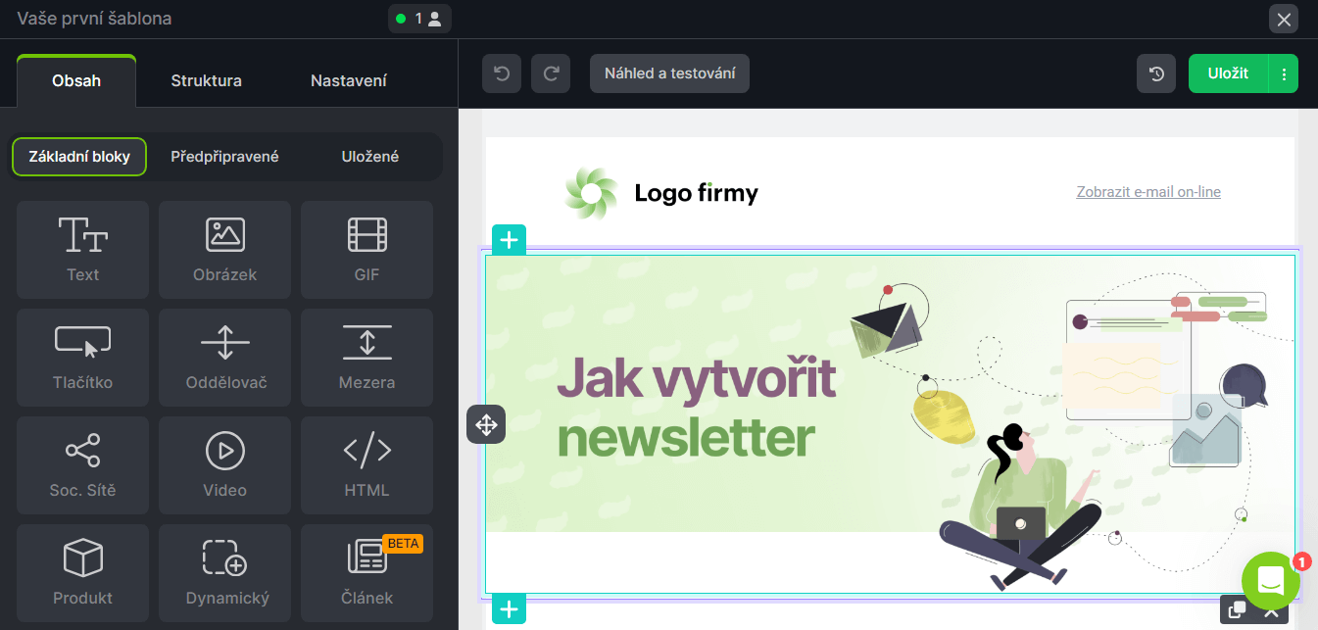
Task: Click the Vaše první šablona title
Action: coord(94,19)
